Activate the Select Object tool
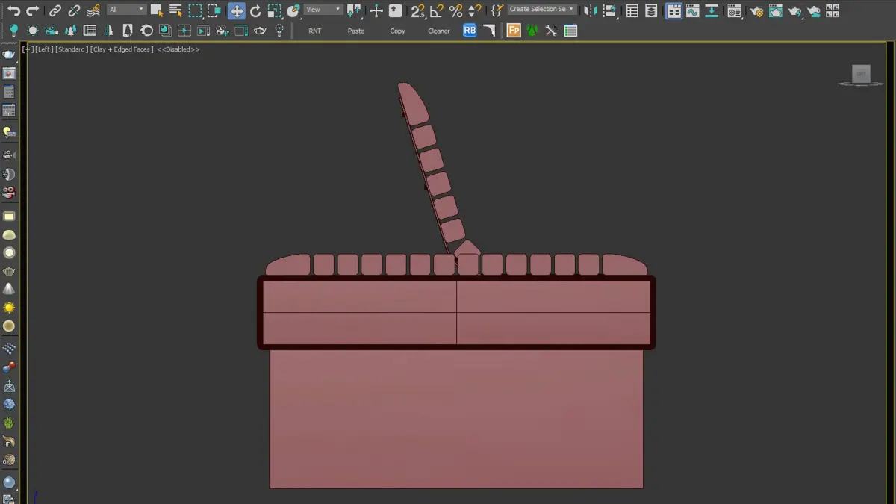 click(157, 10)
